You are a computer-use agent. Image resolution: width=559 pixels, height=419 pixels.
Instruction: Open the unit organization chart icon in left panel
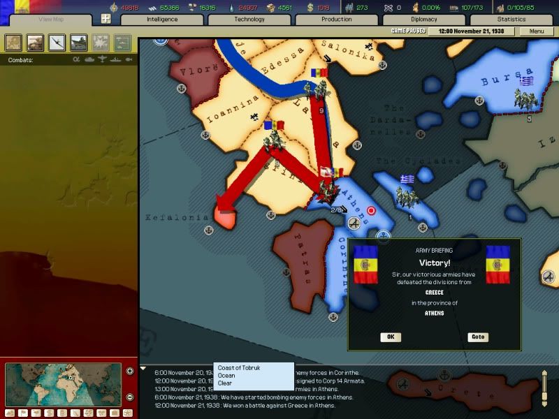click(122, 43)
